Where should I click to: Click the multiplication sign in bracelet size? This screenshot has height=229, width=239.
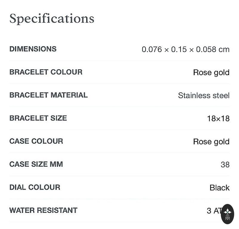point(218,119)
